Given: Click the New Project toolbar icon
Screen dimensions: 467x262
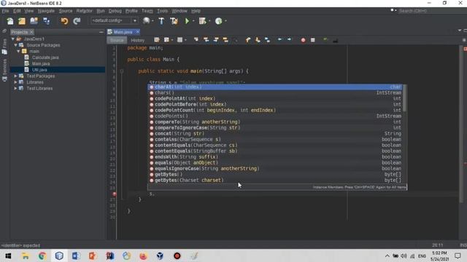Looking at the screenshot, I should click(x=22, y=21).
